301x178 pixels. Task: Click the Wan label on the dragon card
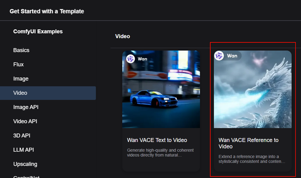[232, 56]
